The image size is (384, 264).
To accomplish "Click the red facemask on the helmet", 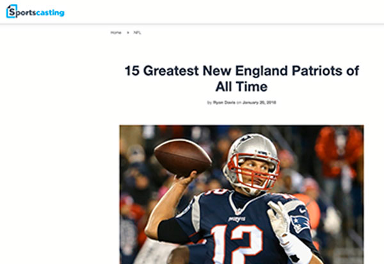I will click(255, 172).
